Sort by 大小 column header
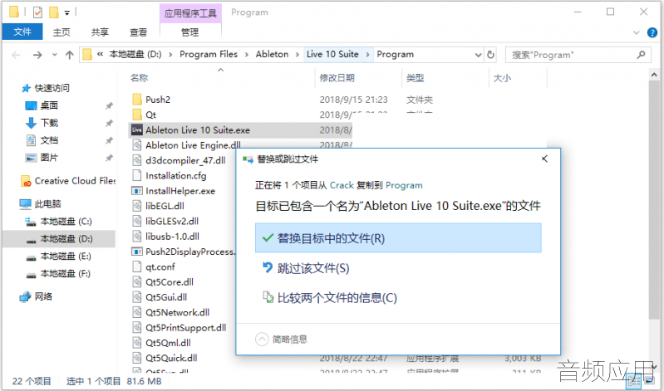Image resolution: width=664 pixels, height=391 pixels. click(x=502, y=78)
